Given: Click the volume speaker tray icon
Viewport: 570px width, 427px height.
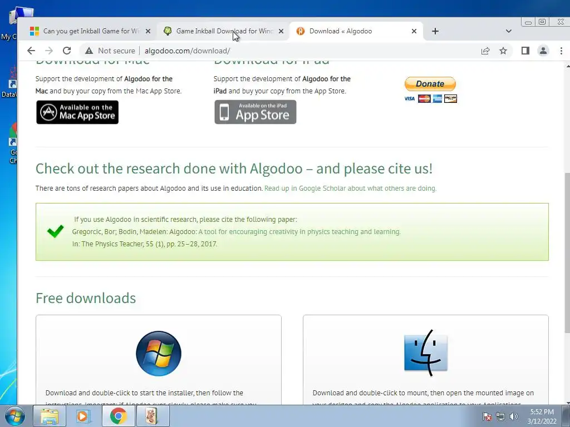Looking at the screenshot, I should [x=514, y=416].
